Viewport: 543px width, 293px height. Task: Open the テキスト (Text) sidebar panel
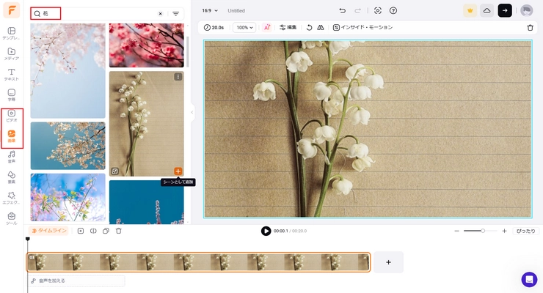[x=11, y=74]
